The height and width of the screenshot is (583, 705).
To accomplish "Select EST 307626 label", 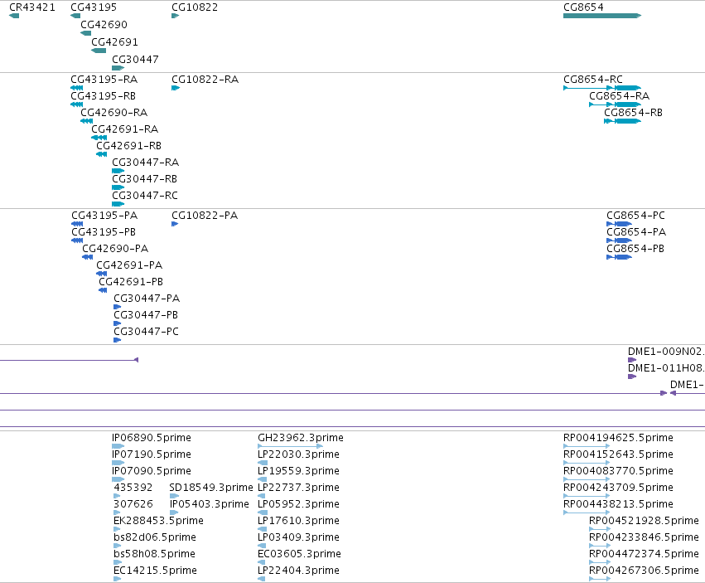I will click(x=133, y=503).
